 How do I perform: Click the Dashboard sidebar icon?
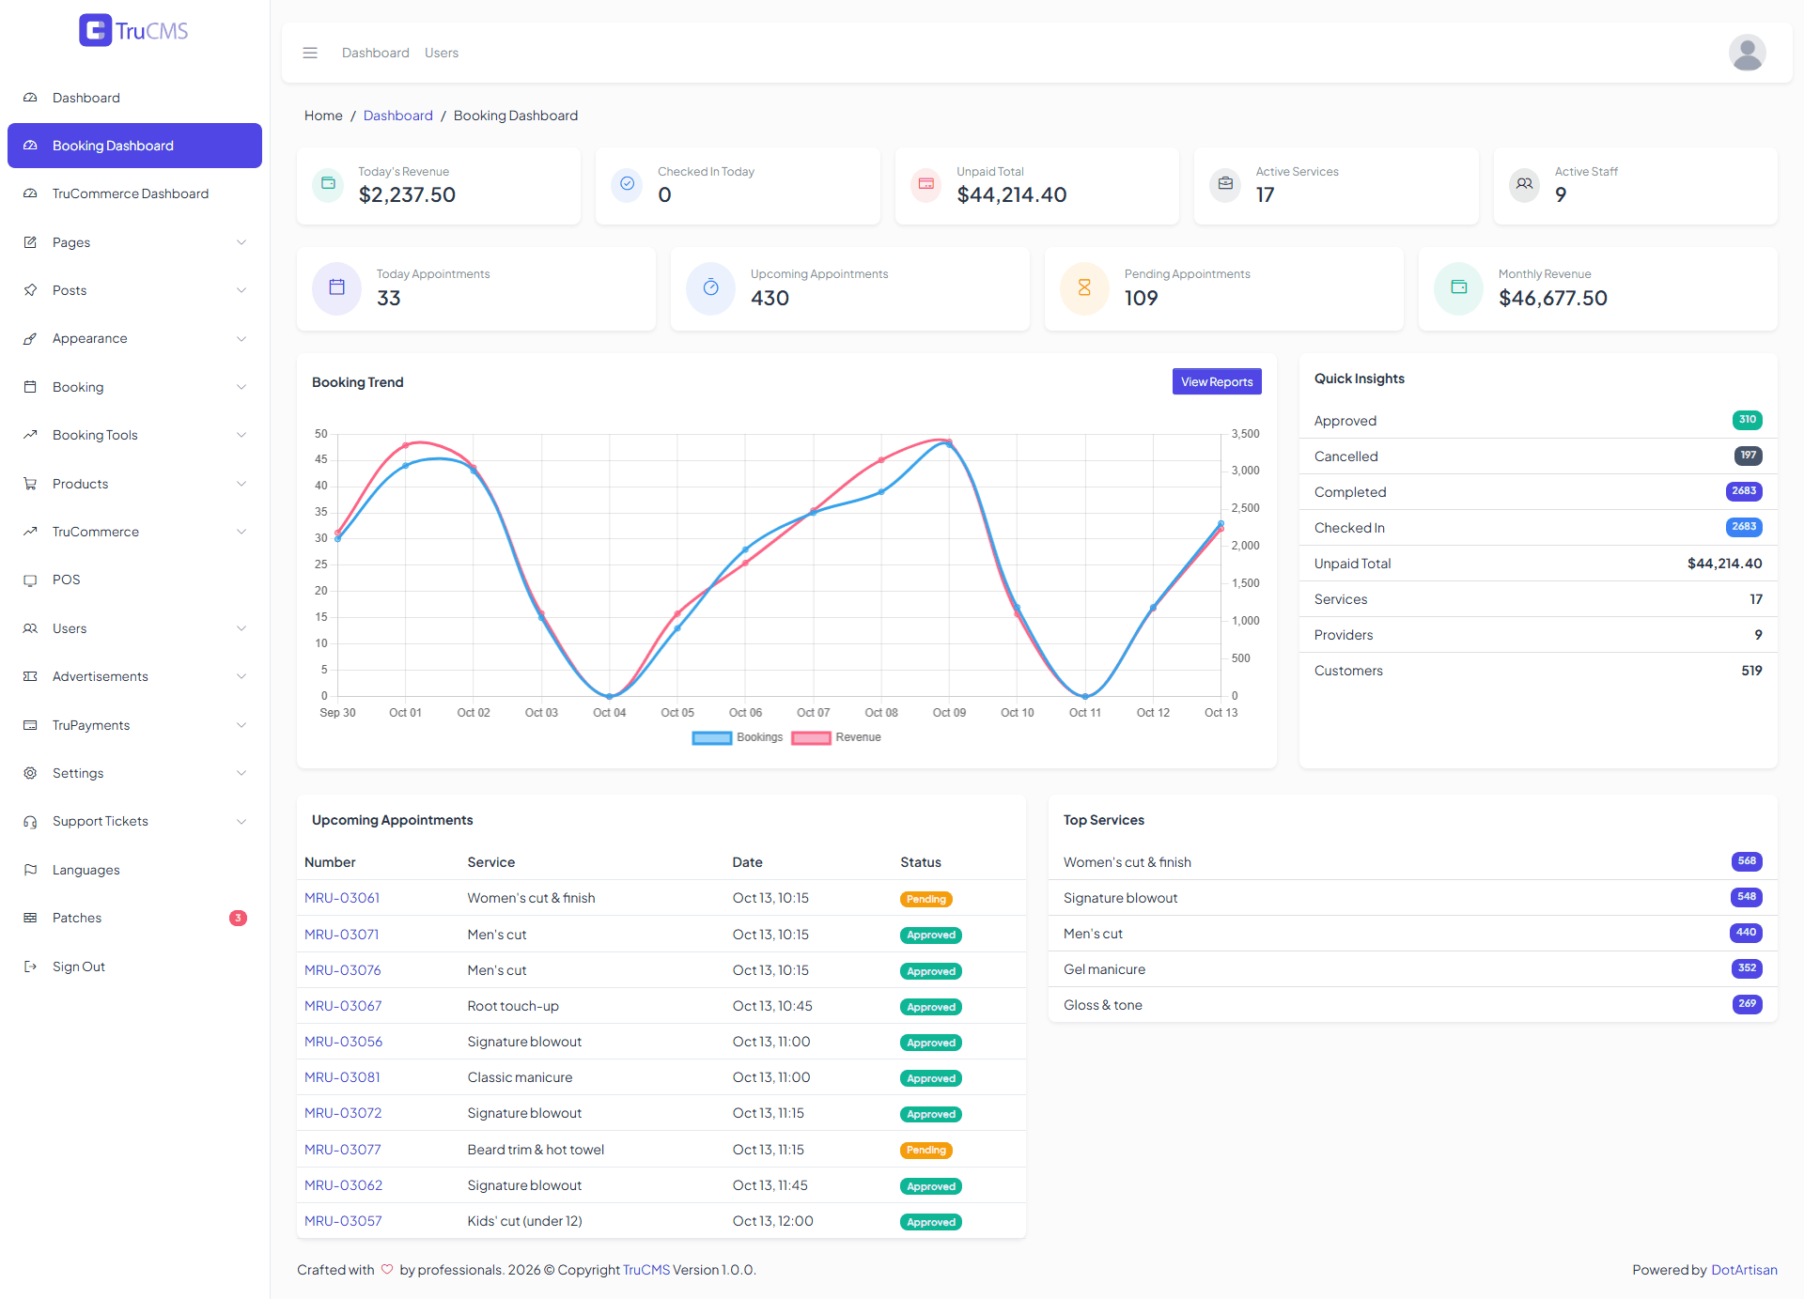point(30,98)
